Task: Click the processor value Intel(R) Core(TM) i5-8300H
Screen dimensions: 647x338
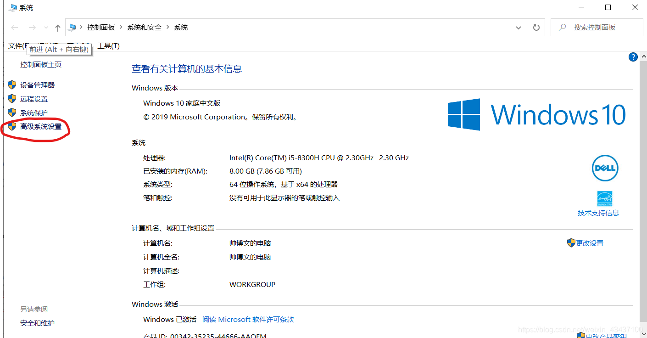Action: pyautogui.click(x=319, y=158)
